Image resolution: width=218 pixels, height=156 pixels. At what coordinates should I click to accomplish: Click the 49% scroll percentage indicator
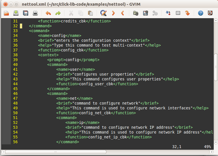click(207, 147)
